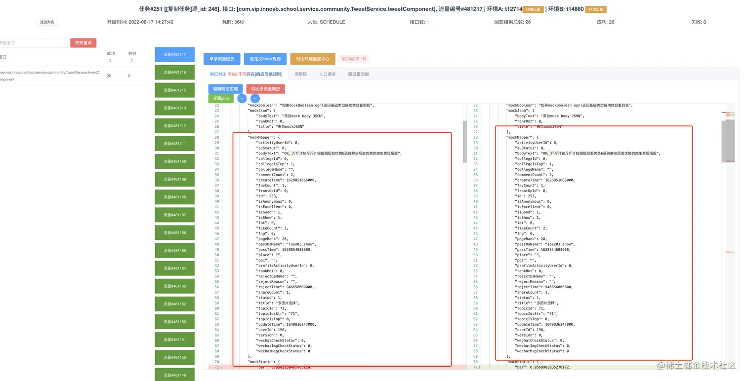Select flow 流量#481185

(175, 250)
